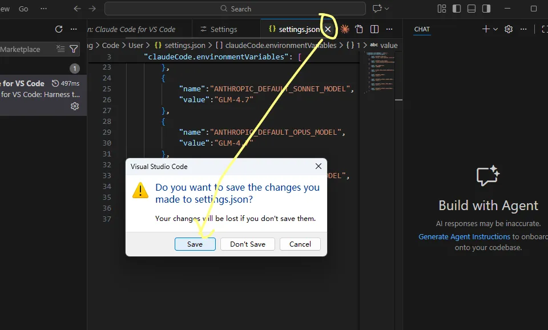The width and height of the screenshot is (548, 330).
Task: Click the settings.json breadcrumb
Action: point(180,46)
